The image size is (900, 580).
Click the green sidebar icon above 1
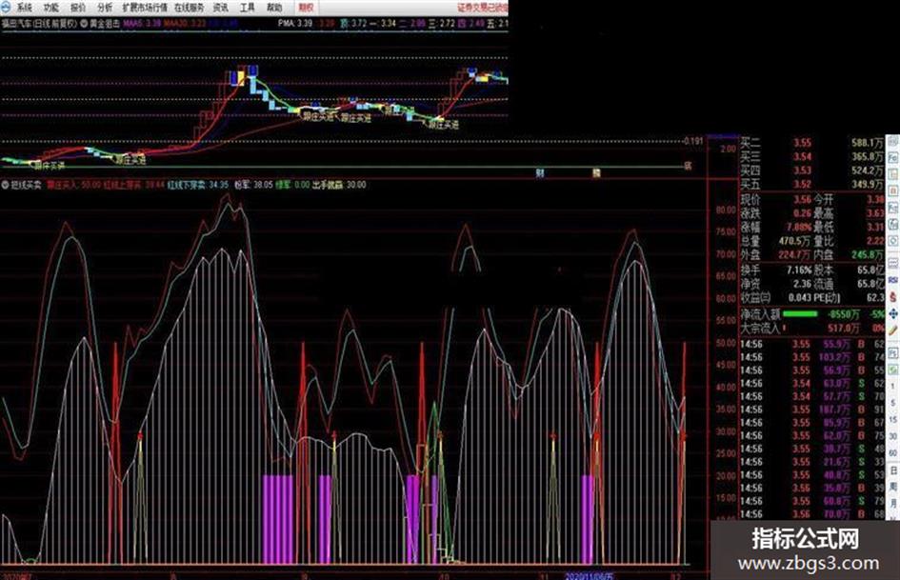893,370
